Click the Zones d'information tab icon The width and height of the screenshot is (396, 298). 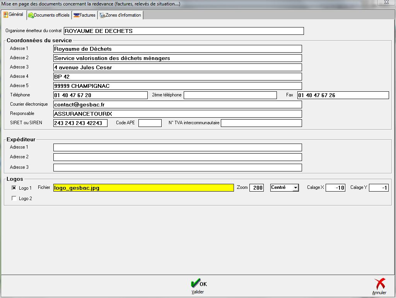pyautogui.click(x=102, y=15)
